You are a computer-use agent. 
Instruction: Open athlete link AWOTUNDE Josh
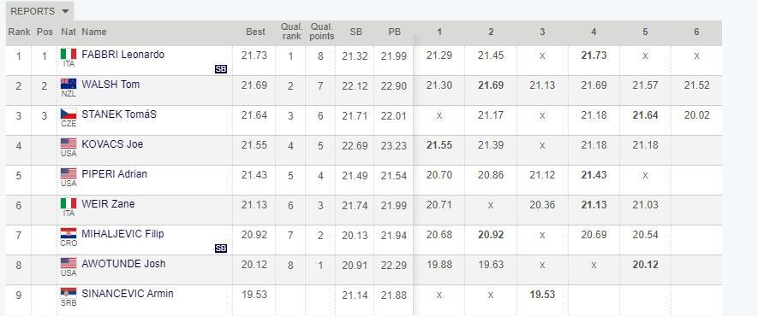123,264
